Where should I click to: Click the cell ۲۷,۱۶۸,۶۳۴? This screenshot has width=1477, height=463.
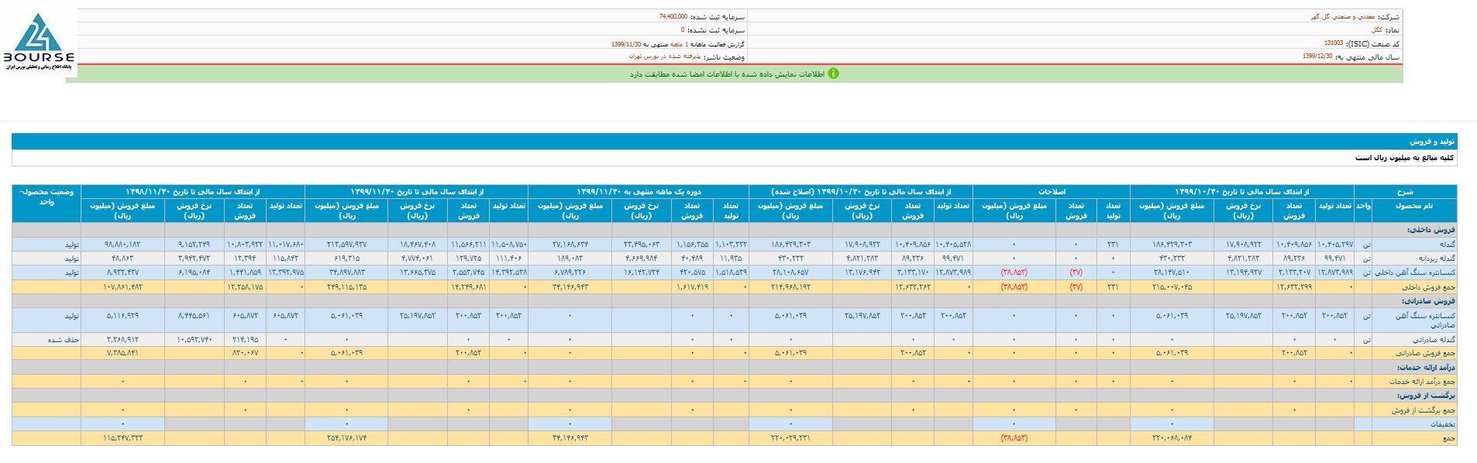tap(570, 244)
